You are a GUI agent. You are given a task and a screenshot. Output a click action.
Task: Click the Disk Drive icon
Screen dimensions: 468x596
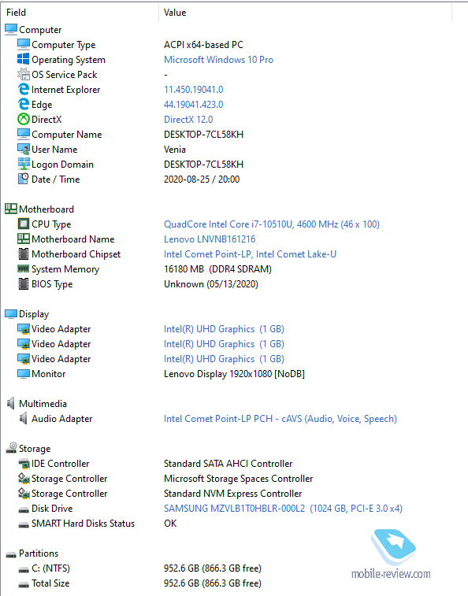point(23,509)
